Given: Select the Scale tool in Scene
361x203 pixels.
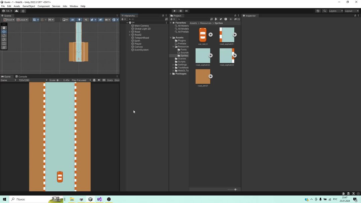Looking at the screenshot, I should tap(4, 39).
